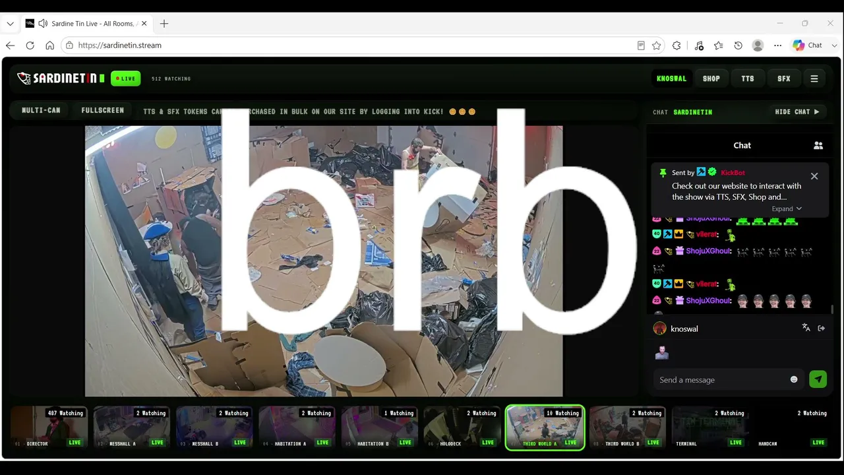Open immersive reader icon in address bar
Screen dimensions: 844x475
click(640, 46)
